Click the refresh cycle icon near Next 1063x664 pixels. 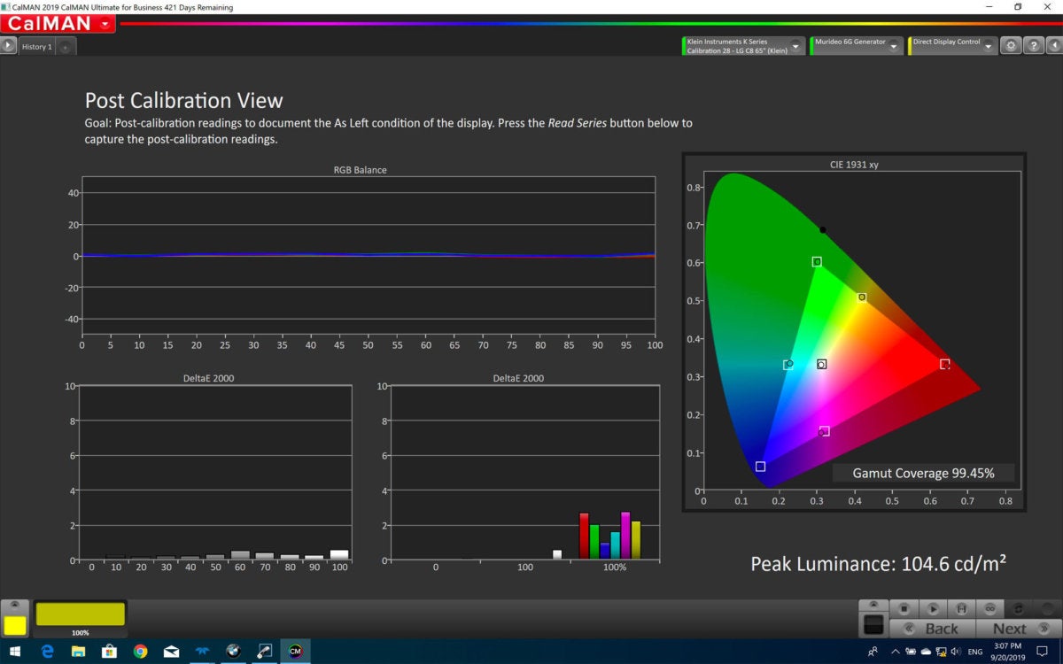[x=1019, y=608]
